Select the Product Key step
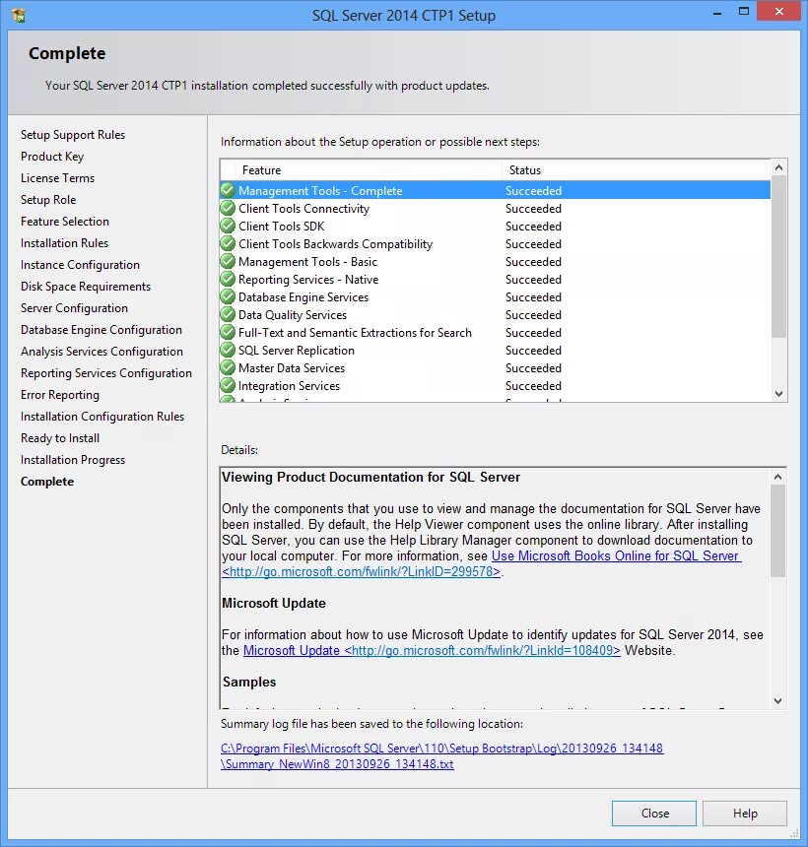This screenshot has width=808, height=847. [x=52, y=157]
